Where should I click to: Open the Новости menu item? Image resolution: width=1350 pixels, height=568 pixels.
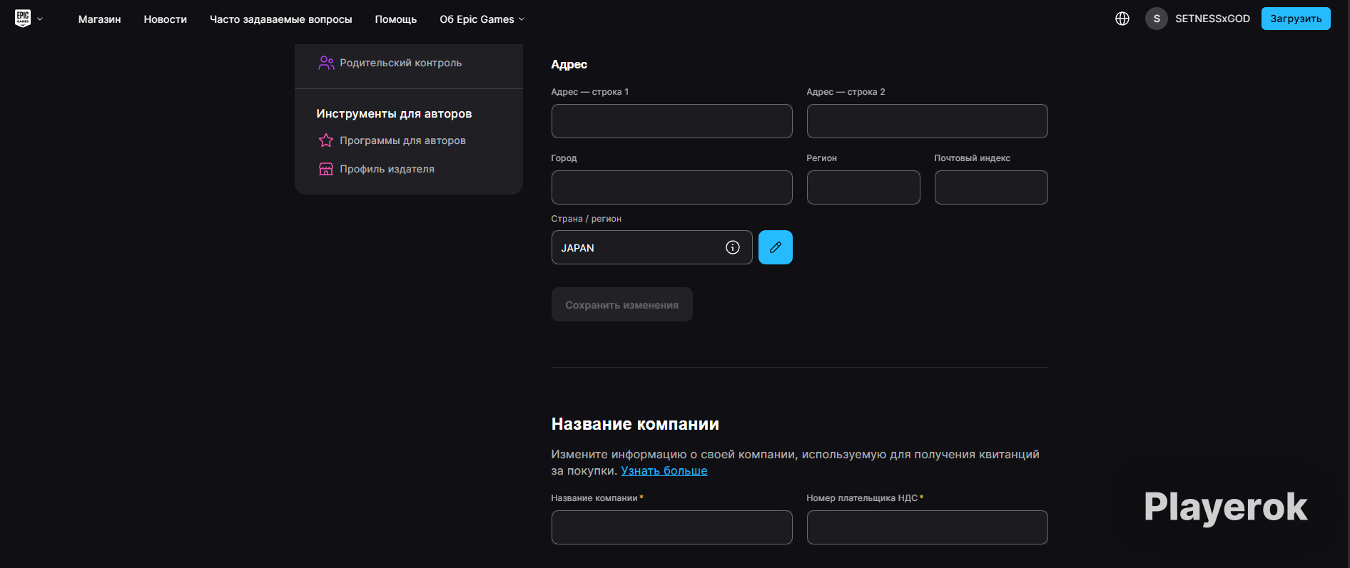click(x=166, y=19)
